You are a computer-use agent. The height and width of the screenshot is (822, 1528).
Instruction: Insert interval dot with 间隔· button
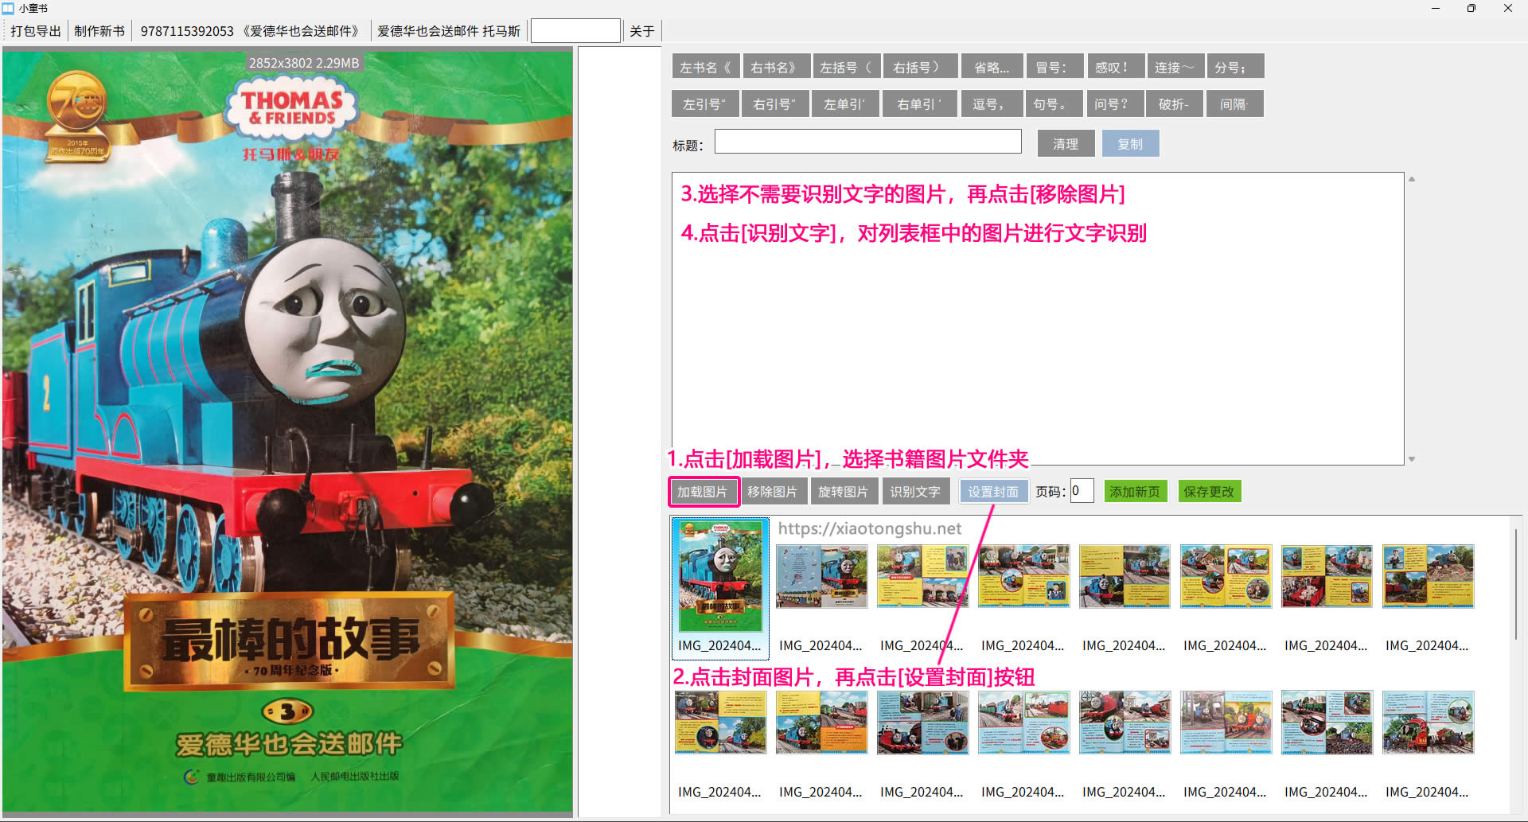(x=1235, y=103)
